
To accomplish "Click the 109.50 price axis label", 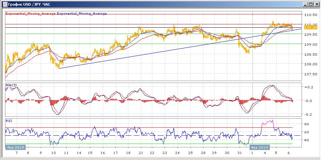I will click(x=311, y=34).
